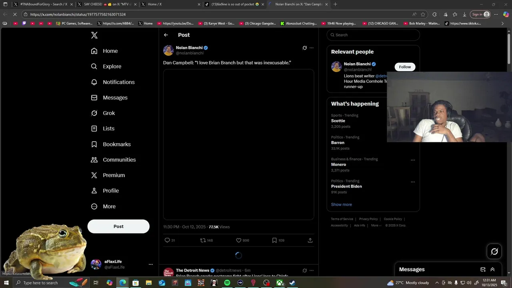Open the Terms of Service footer link

342,219
